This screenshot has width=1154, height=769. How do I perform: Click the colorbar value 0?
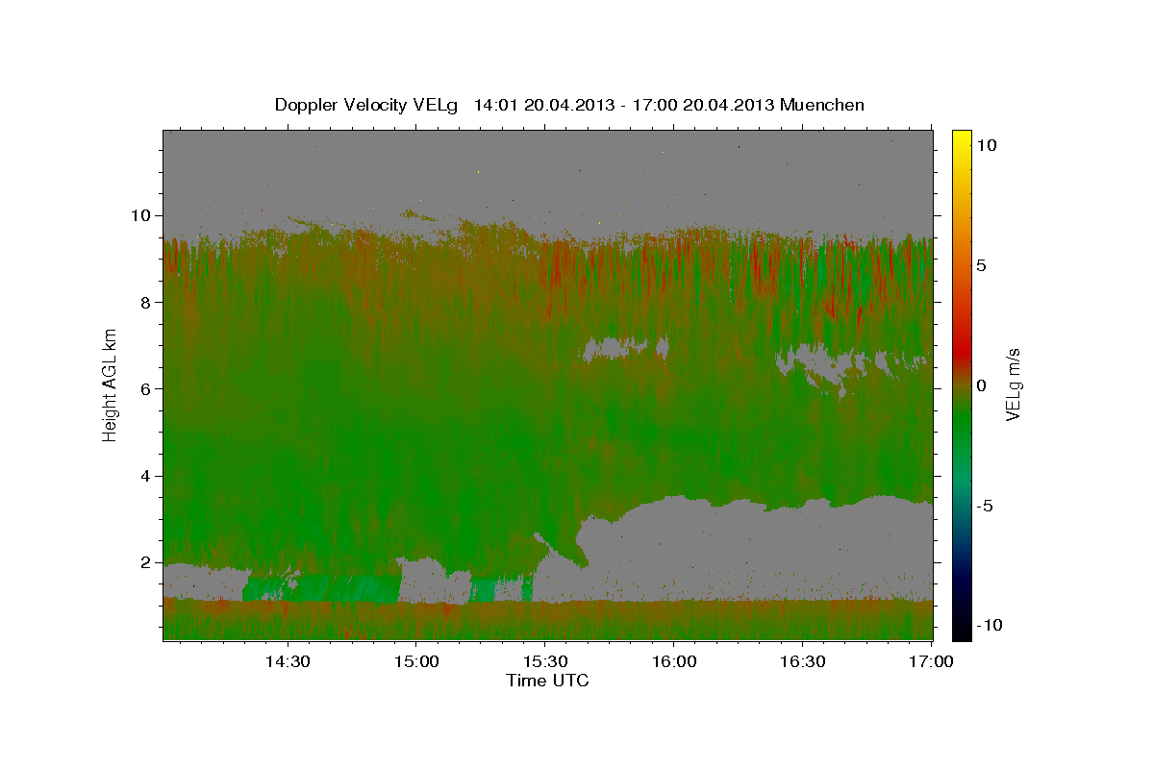click(x=982, y=385)
